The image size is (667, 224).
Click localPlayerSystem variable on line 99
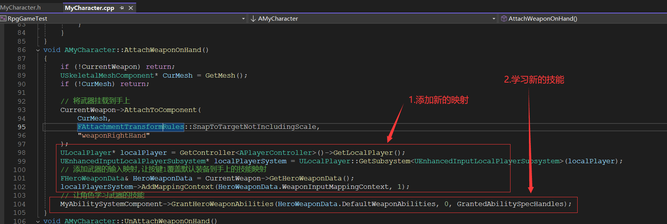pos(250,161)
